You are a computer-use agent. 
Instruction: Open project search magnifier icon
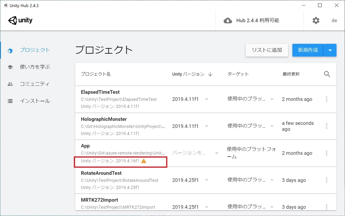[x=327, y=74]
